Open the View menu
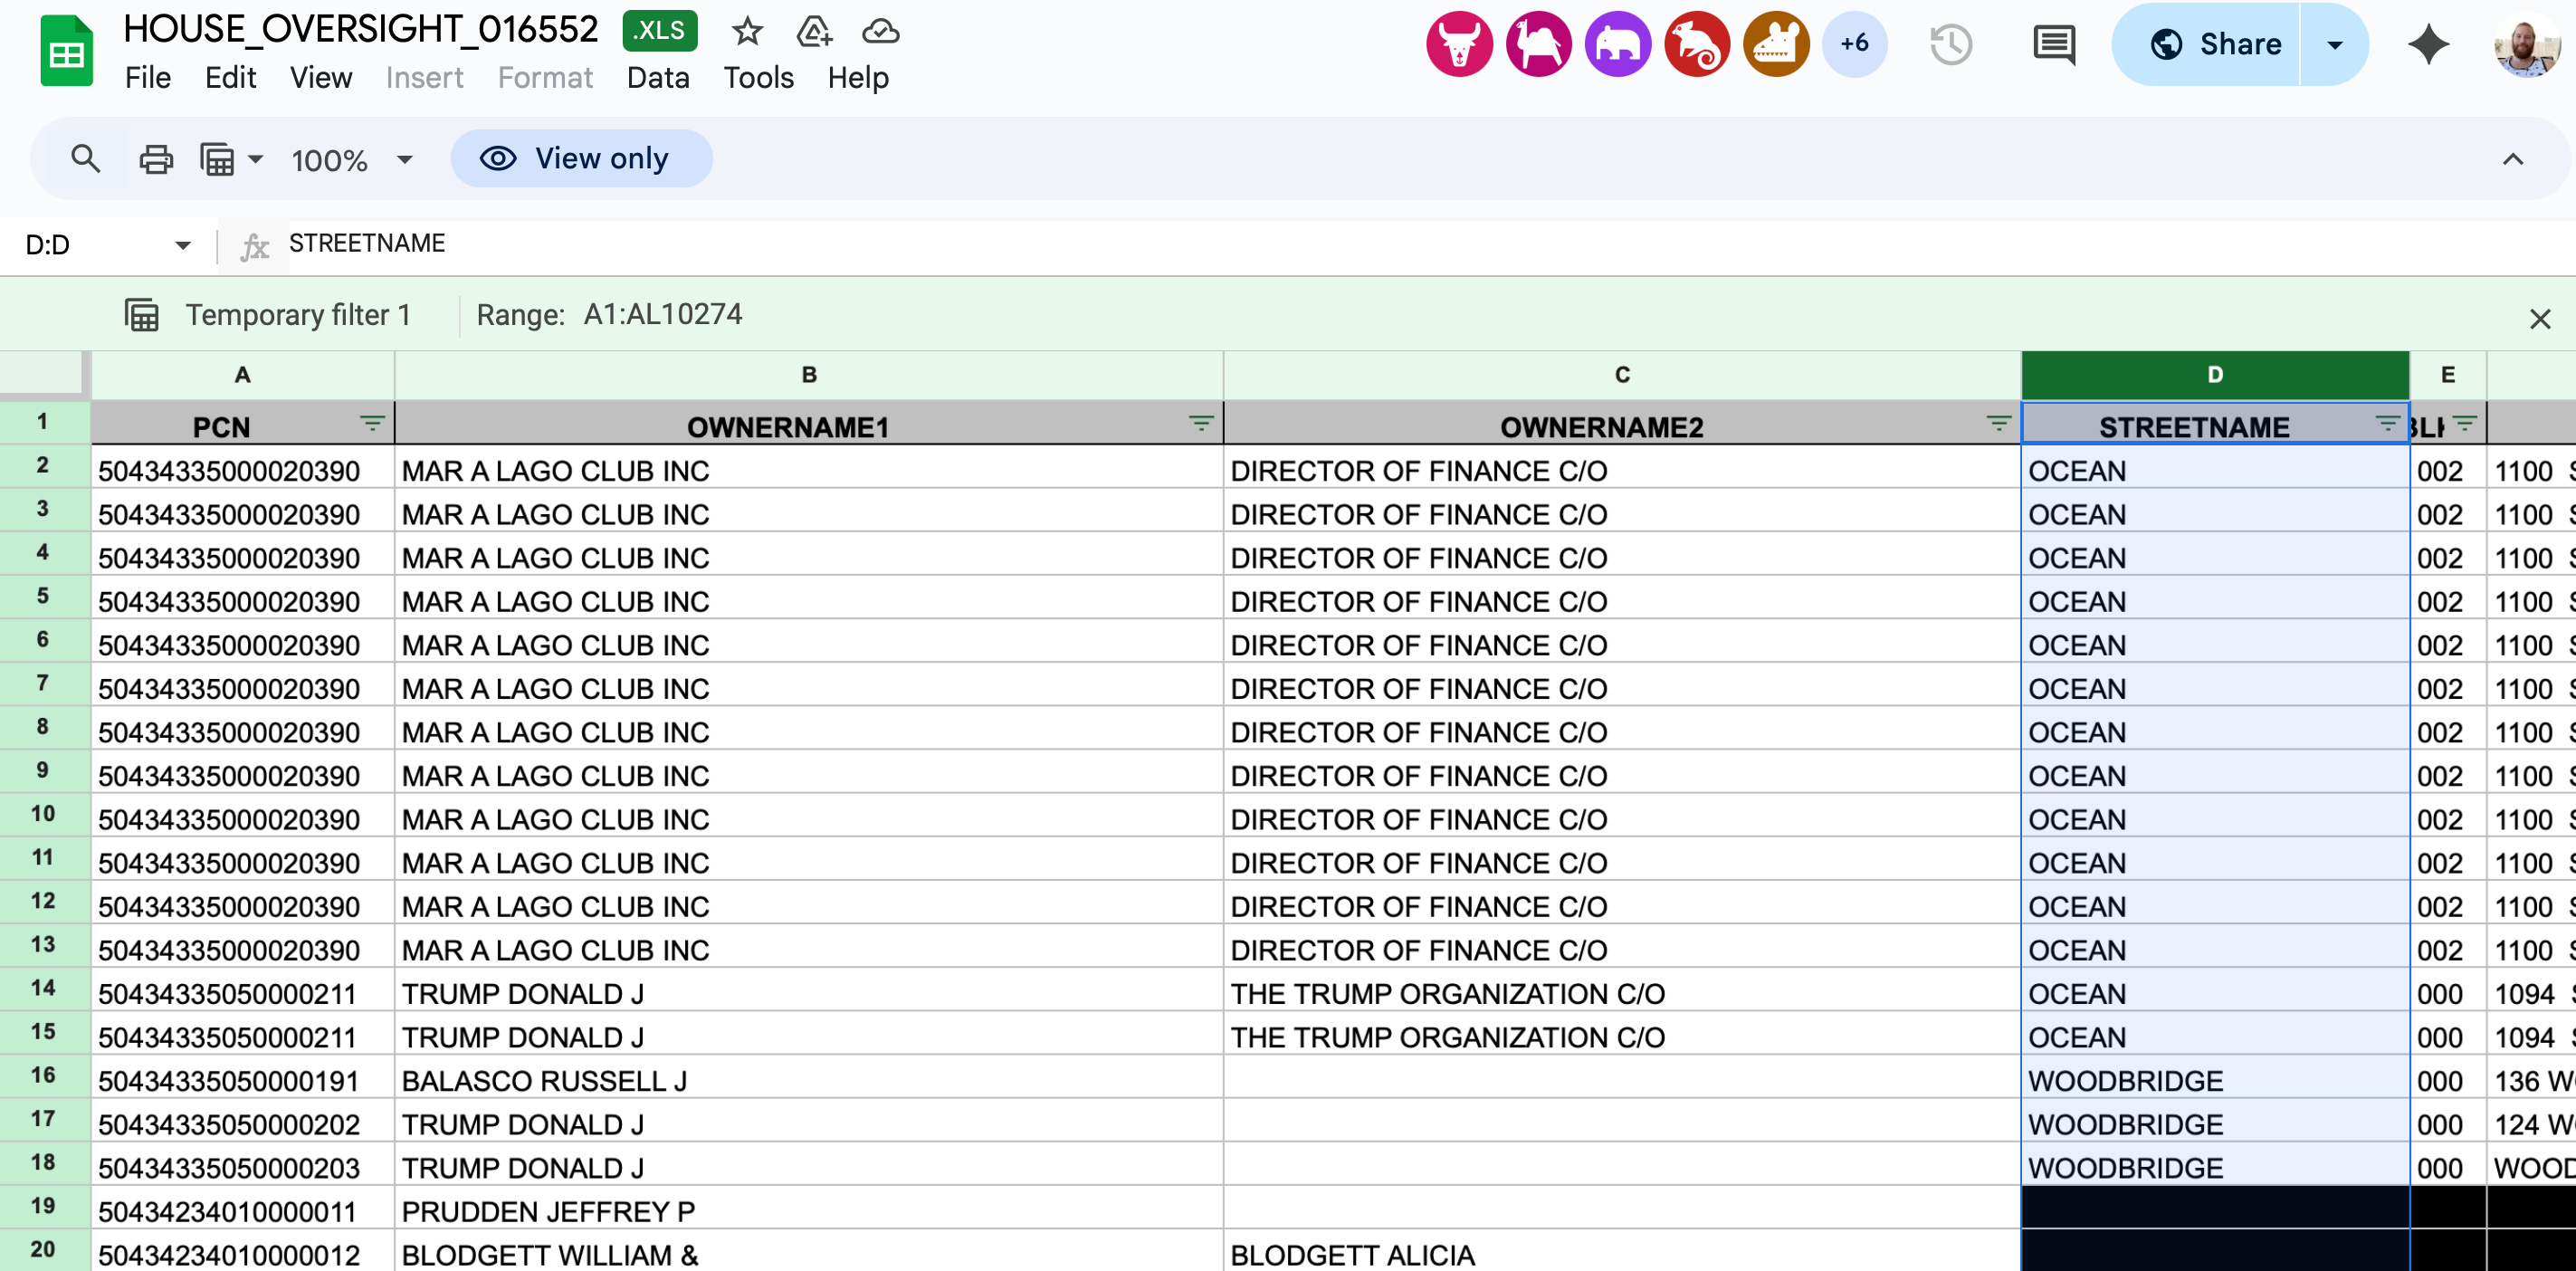 pos(321,78)
